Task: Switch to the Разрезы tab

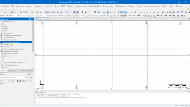Action: [x=30, y=71]
